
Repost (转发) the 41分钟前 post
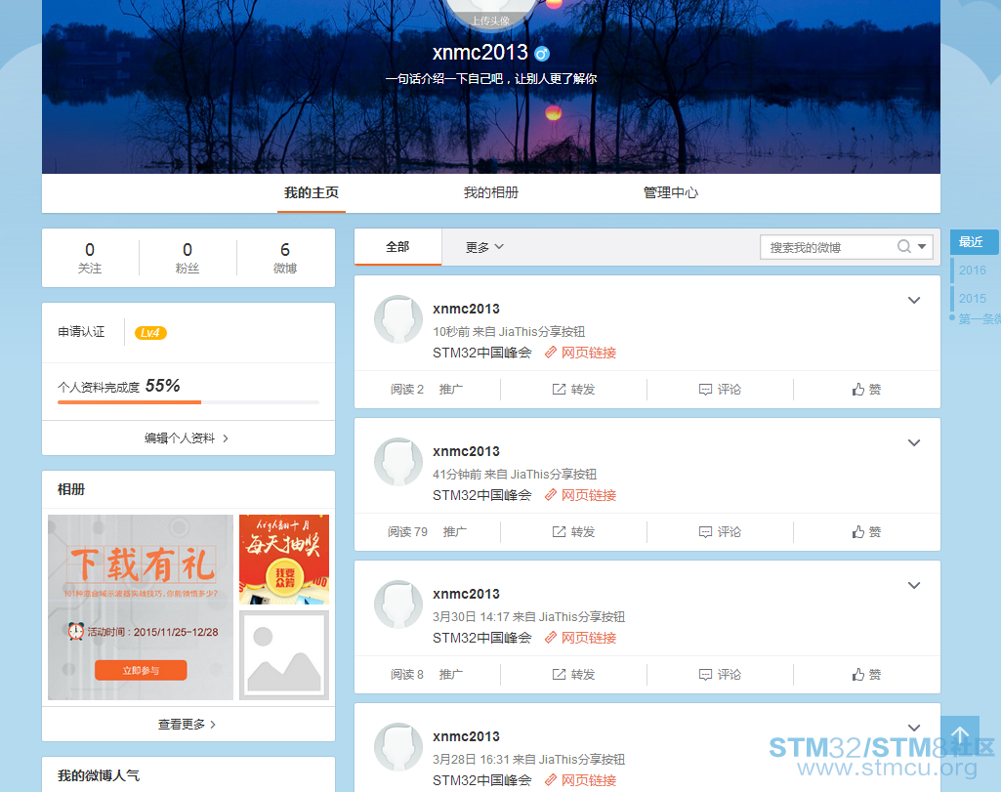pos(574,531)
